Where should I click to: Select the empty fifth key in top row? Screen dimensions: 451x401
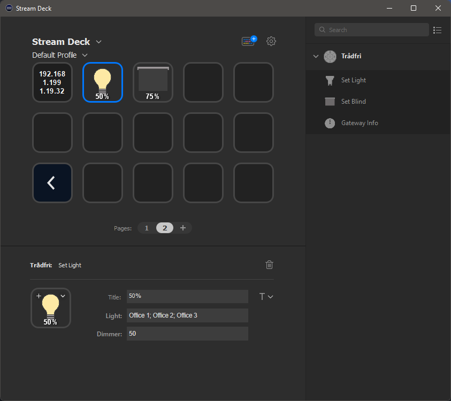(x=254, y=82)
